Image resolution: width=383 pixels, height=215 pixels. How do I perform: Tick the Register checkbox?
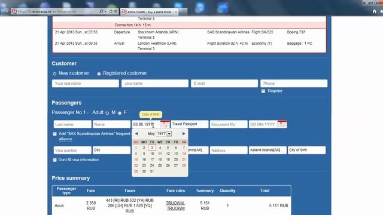263,91
